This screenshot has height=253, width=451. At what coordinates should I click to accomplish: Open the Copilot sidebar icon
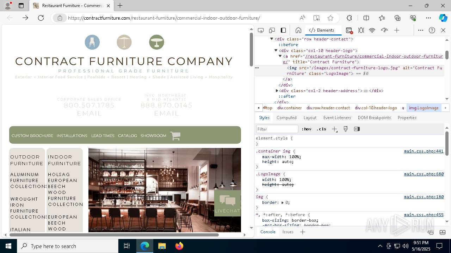pyautogui.click(x=443, y=18)
